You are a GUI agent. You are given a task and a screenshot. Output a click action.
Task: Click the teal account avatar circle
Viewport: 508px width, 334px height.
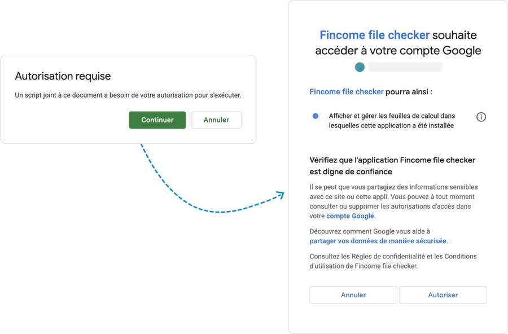pyautogui.click(x=360, y=67)
